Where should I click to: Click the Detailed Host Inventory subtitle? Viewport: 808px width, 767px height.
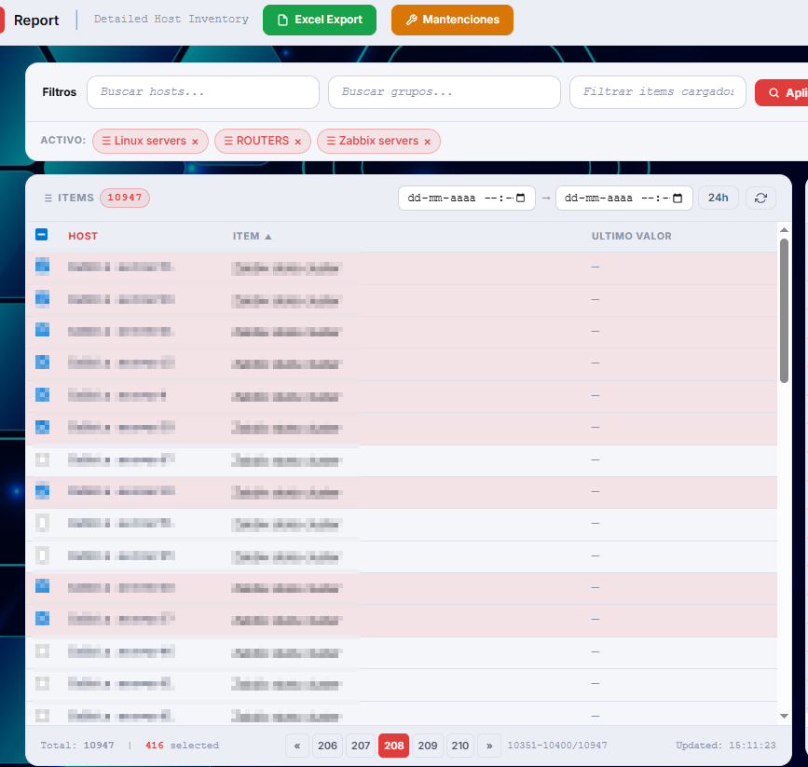171,19
